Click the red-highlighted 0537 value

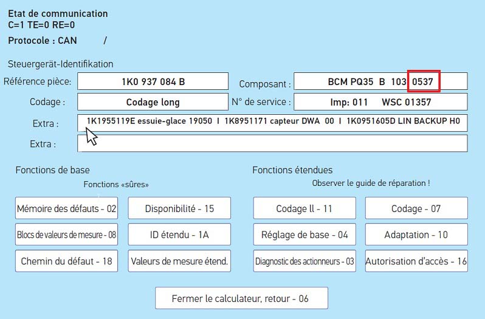tap(424, 81)
